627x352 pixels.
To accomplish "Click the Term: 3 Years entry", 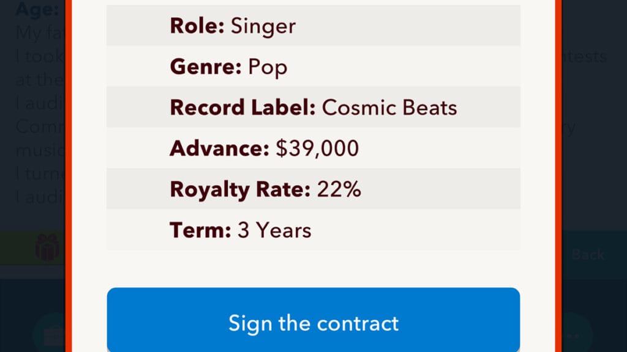I will click(x=313, y=230).
